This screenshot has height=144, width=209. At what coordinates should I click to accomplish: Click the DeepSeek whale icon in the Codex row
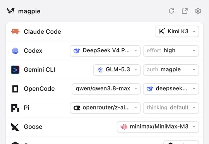(77, 51)
